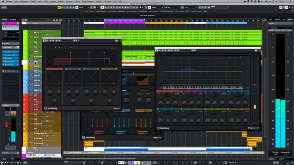This screenshot has height=165, width=294.
Task: Click the Imager plugin bypass power icon
Action: pos(44,40)
